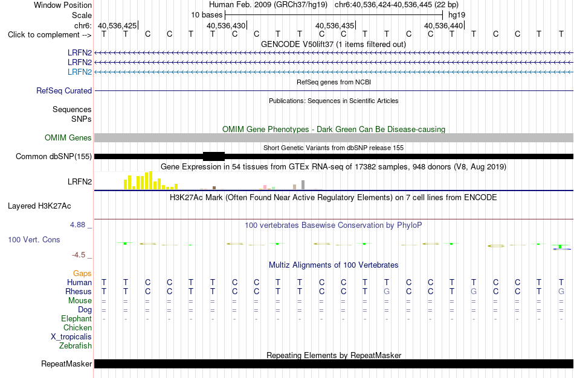Open the OMIM Genes track label
This screenshot has height=378, width=574.
tap(68, 137)
